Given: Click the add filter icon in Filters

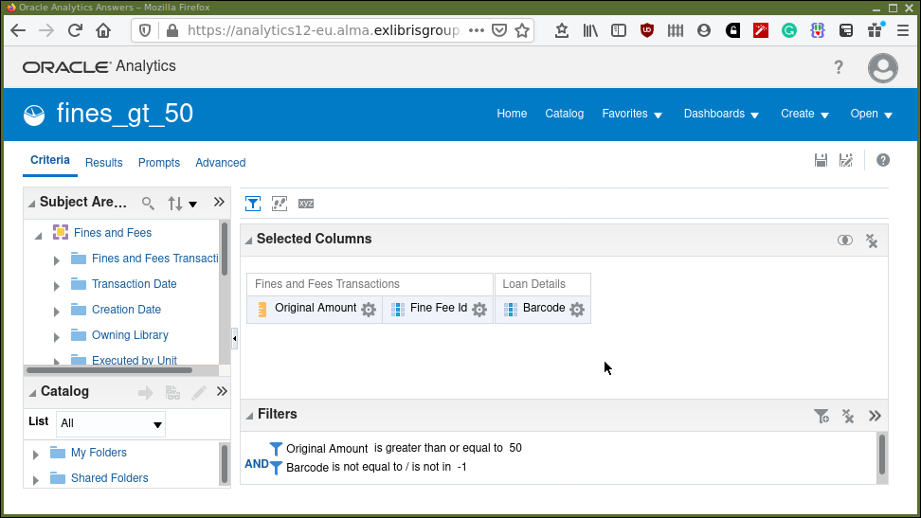Looking at the screenshot, I should point(822,416).
